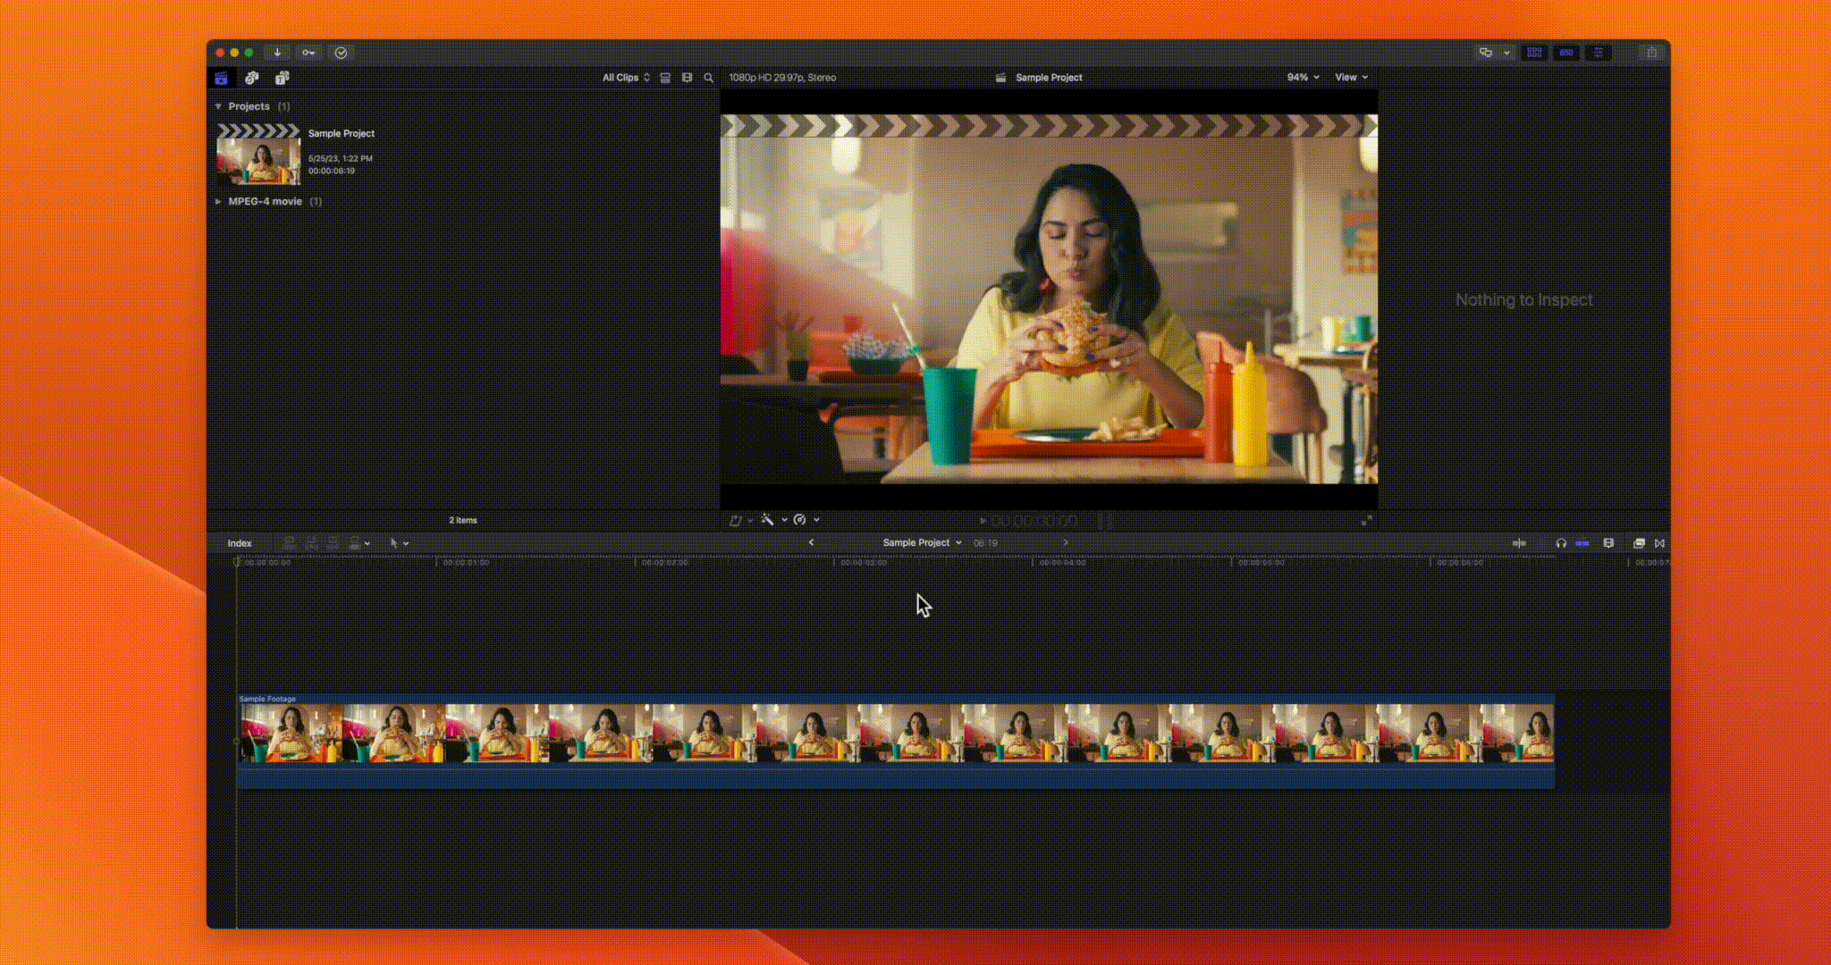Screen dimensions: 1831x965
Task: Click the workspace layout monitors icon
Action: coord(1486,53)
